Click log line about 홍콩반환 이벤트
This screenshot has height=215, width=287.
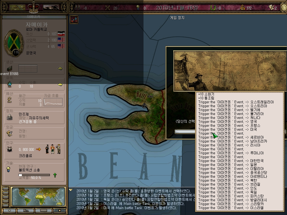pos(133,191)
